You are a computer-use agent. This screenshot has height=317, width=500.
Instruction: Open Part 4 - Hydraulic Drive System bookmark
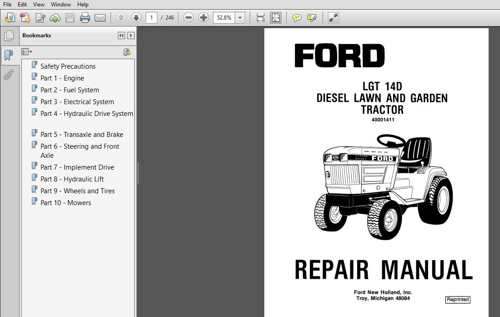(87, 114)
